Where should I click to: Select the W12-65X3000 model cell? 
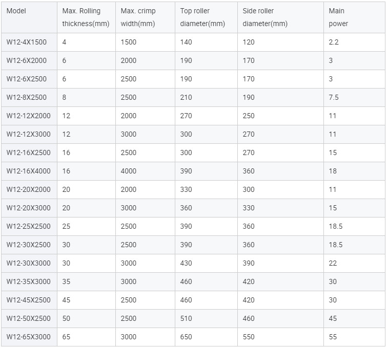(x=28, y=337)
